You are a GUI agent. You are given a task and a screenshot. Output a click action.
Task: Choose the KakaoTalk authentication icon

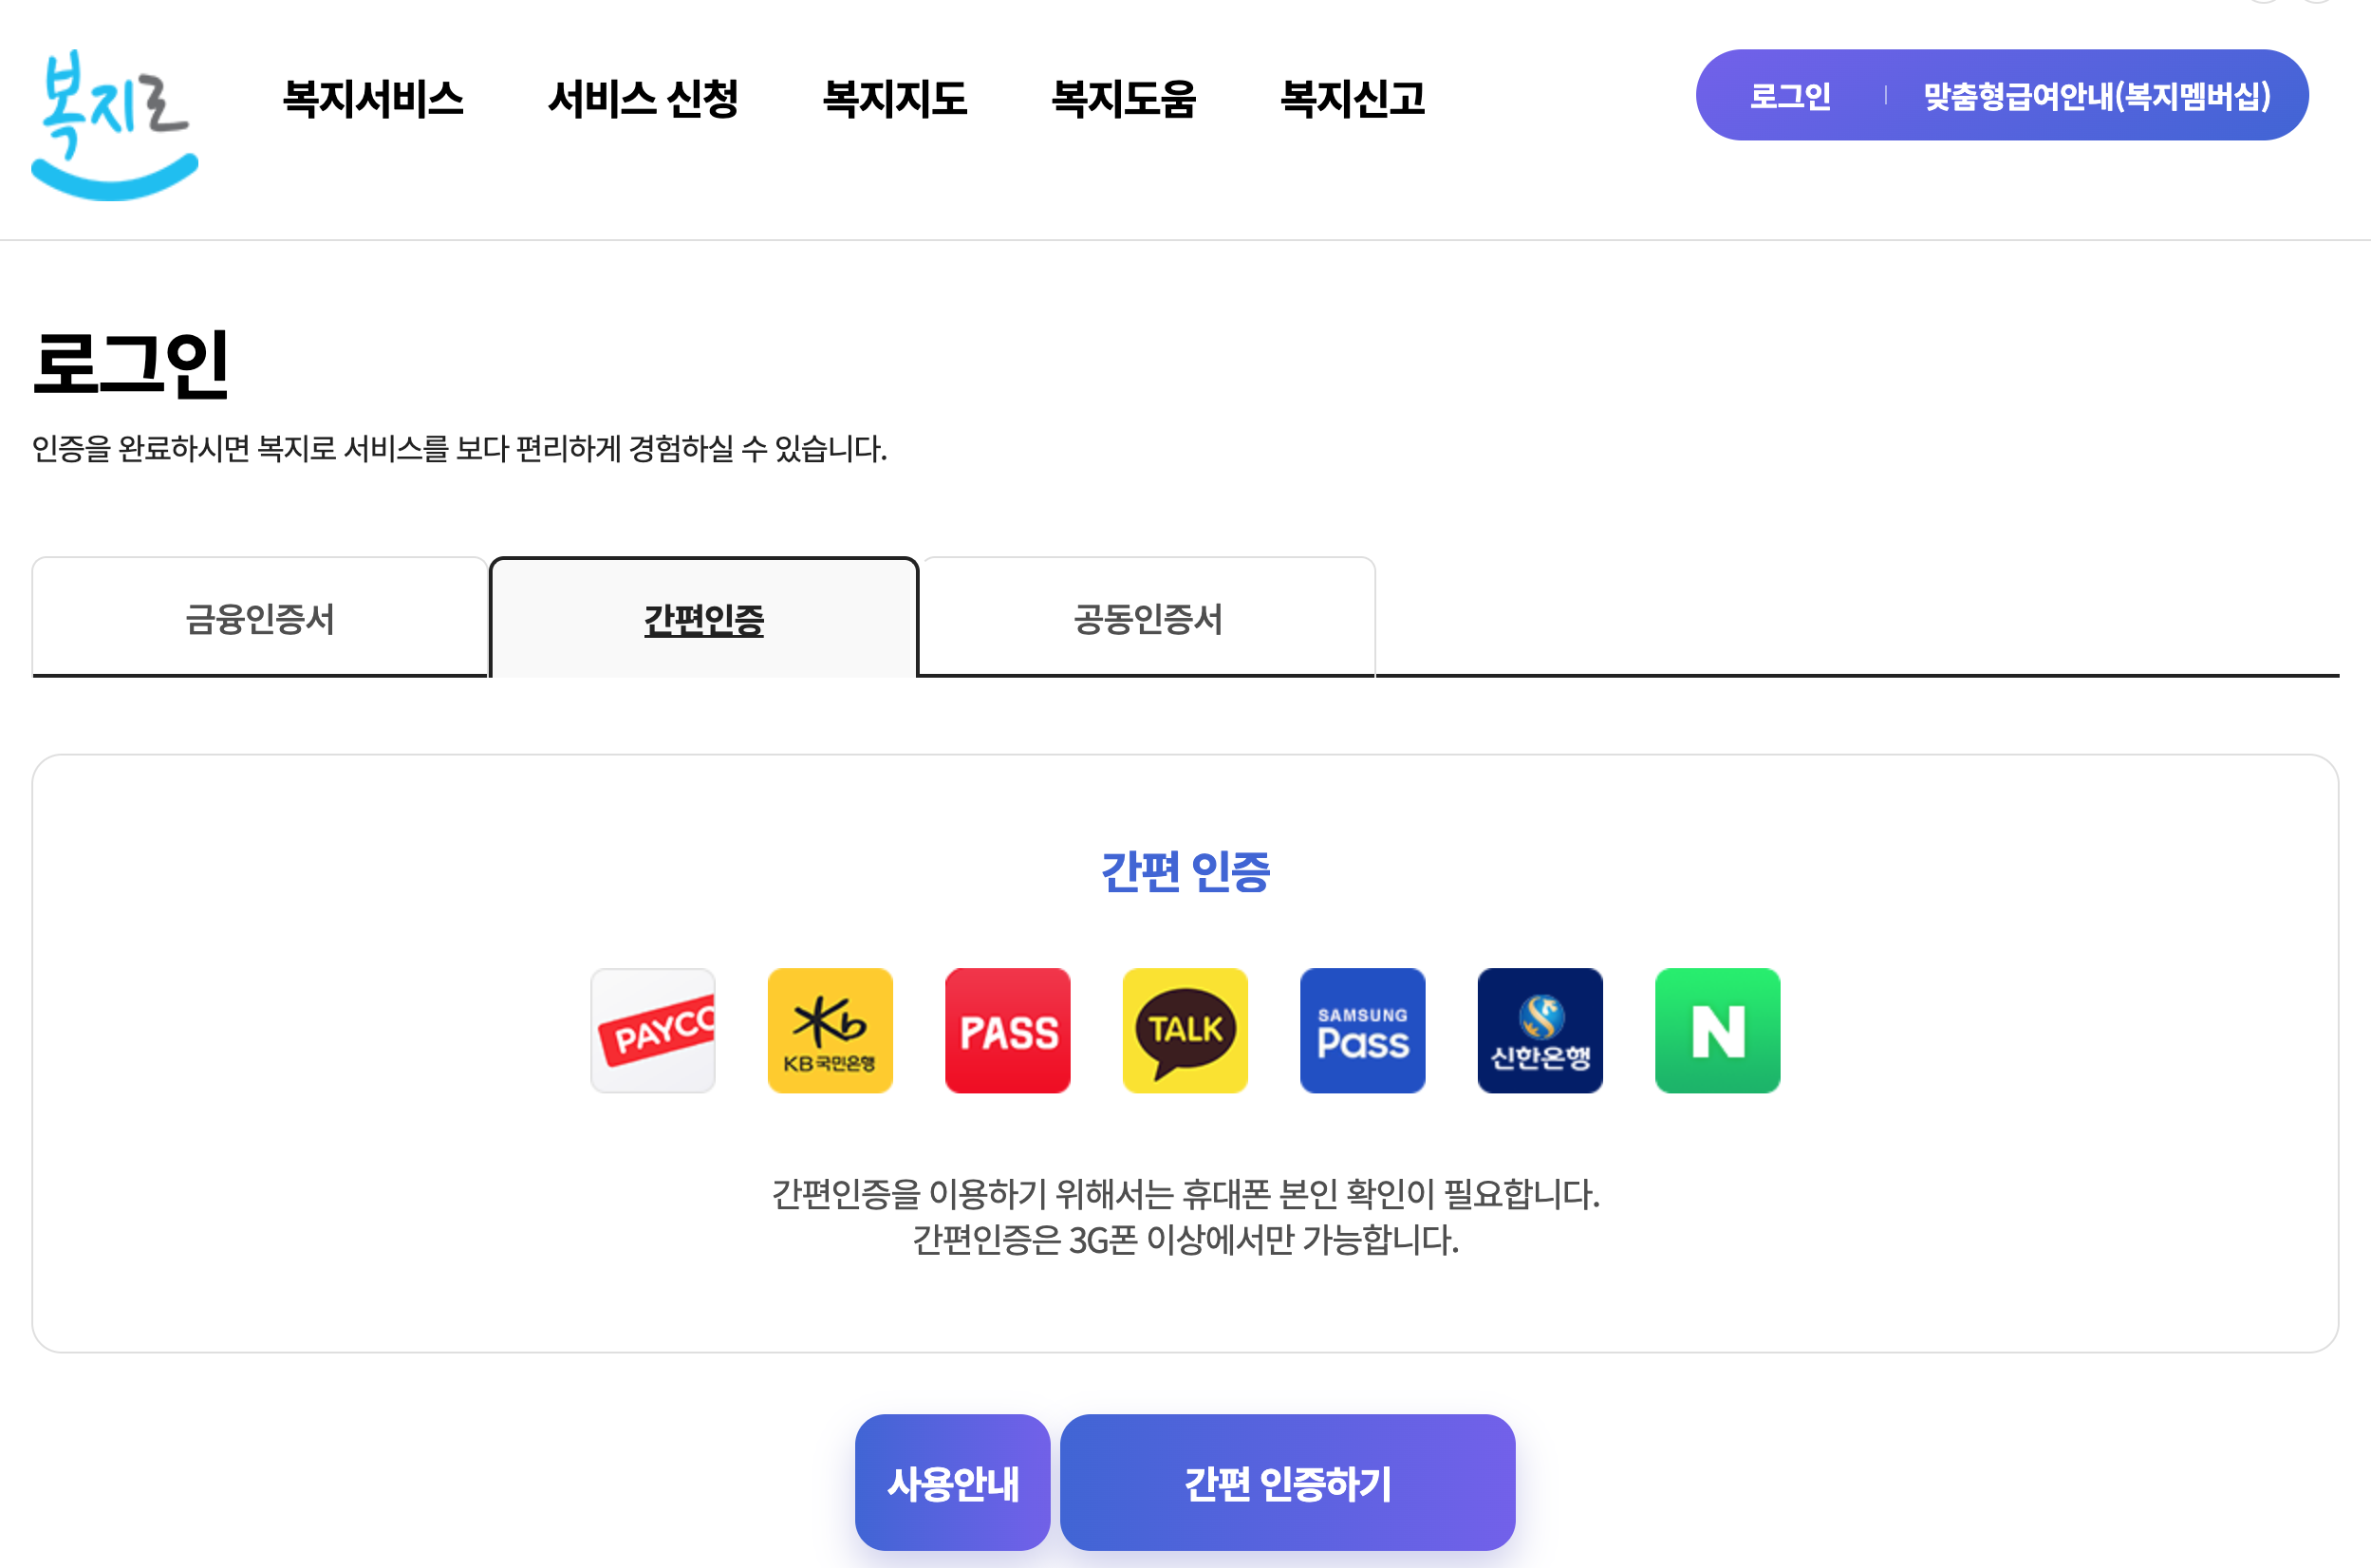(x=1185, y=1030)
